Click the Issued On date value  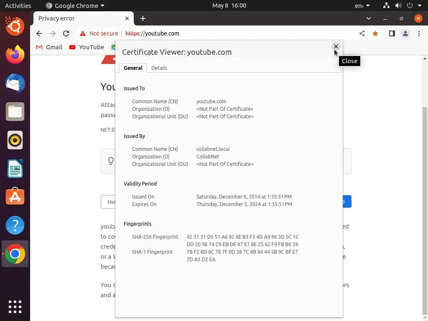(244, 197)
